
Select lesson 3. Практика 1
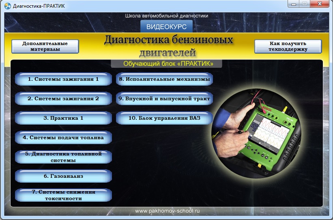(x=63, y=118)
